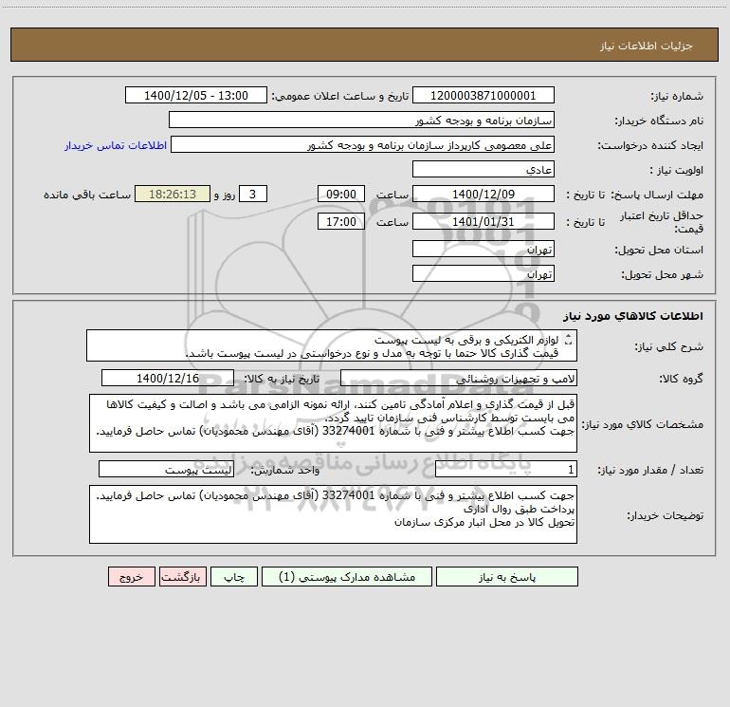This screenshot has width=730, height=707.
Task: Click the delivery province field 'تهران'
Action: pos(484,249)
